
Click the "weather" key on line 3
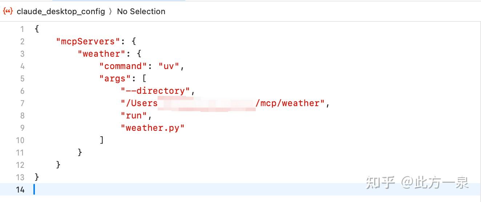tap(101, 54)
